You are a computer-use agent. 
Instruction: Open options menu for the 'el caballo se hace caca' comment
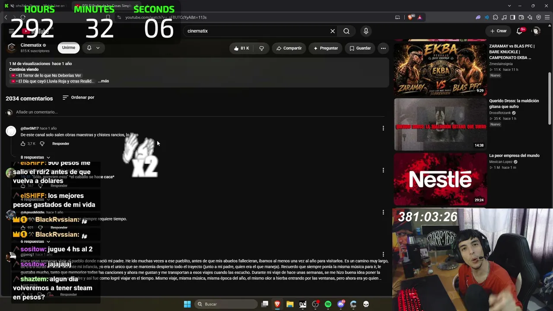coord(383,170)
